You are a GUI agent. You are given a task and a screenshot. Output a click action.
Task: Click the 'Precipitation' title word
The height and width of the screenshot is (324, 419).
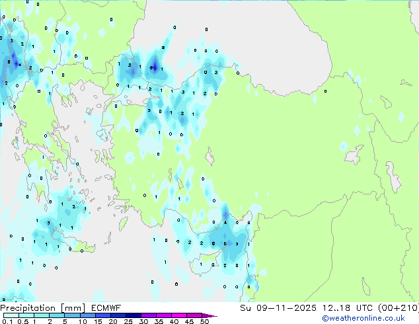tap(28, 308)
